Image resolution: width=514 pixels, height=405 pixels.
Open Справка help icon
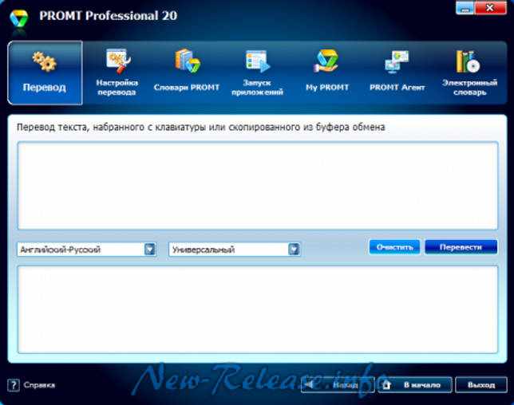coord(14,385)
